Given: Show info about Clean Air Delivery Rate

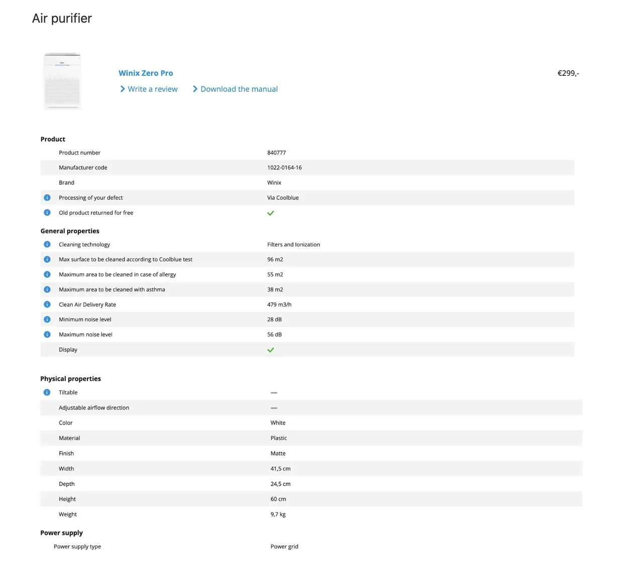Looking at the screenshot, I should click(47, 305).
